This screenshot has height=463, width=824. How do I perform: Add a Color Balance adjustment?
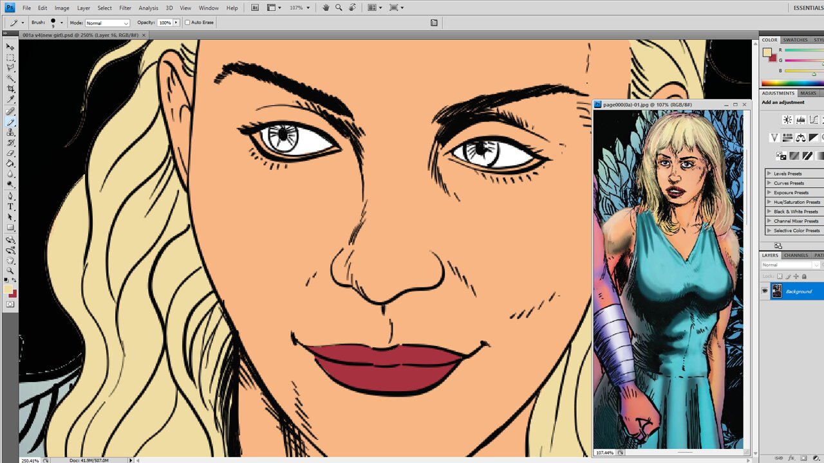tap(801, 138)
